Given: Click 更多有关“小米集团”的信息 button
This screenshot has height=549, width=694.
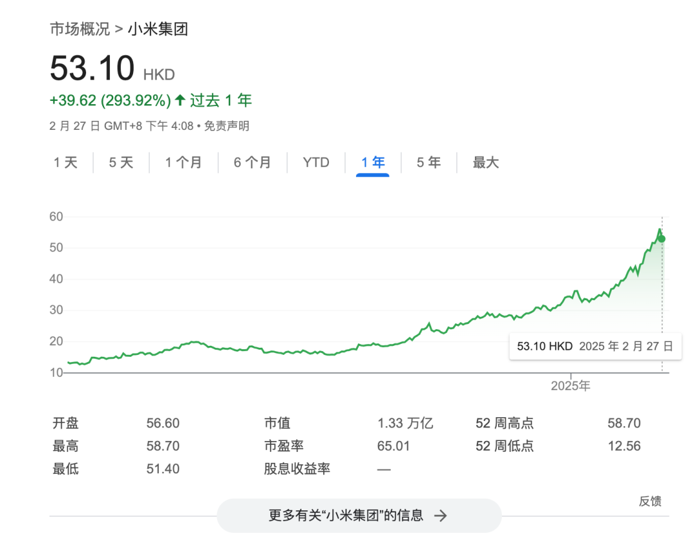Looking at the screenshot, I should (x=359, y=516).
